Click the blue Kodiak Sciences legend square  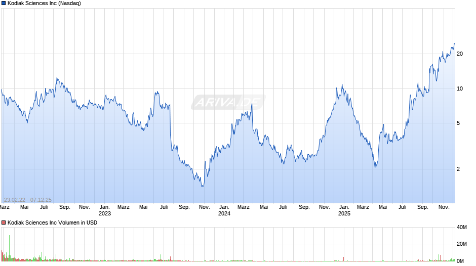click(4, 4)
